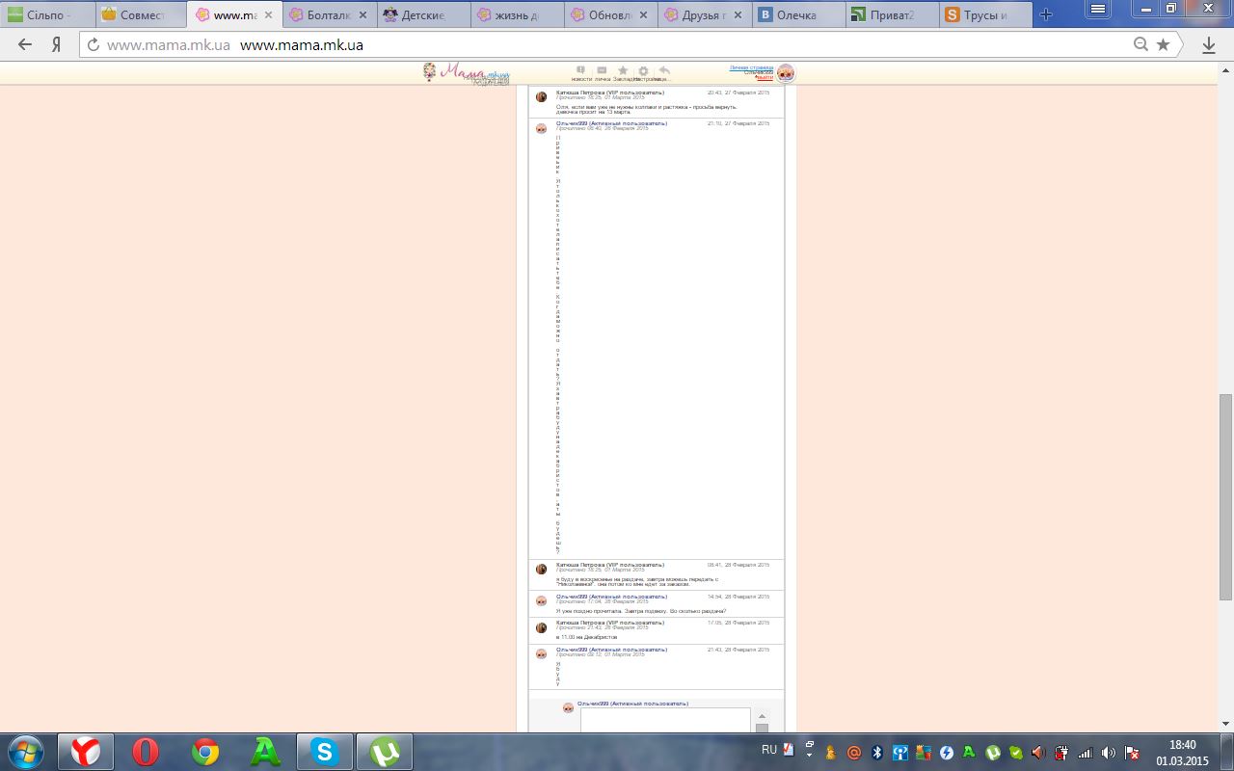Click the message reply text area

[x=665, y=720]
